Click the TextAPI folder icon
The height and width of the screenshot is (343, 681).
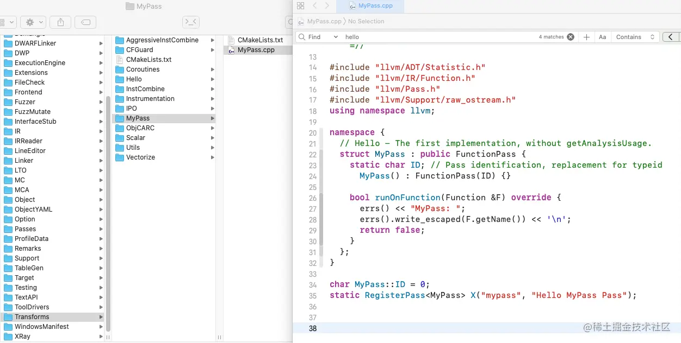(8, 297)
